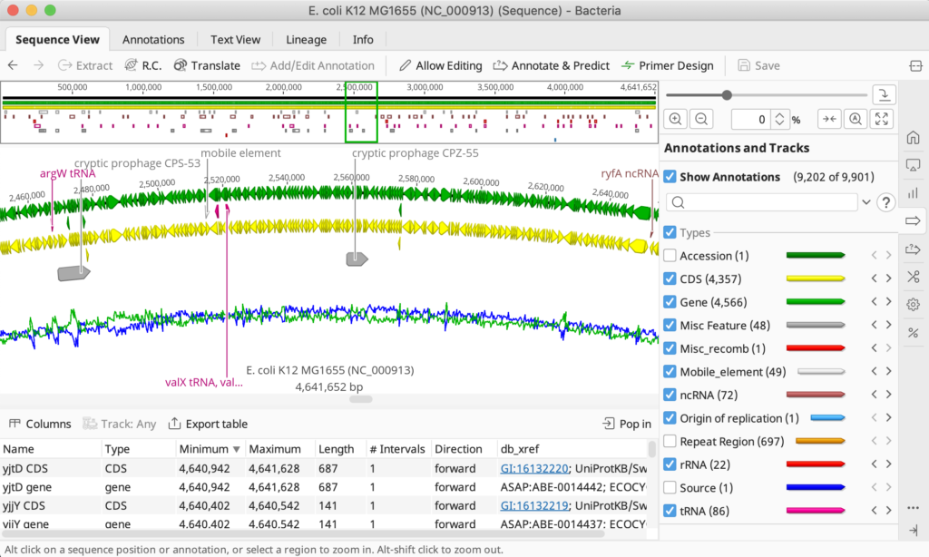
Task: Switch to the Annotations tab
Action: pyautogui.click(x=152, y=39)
